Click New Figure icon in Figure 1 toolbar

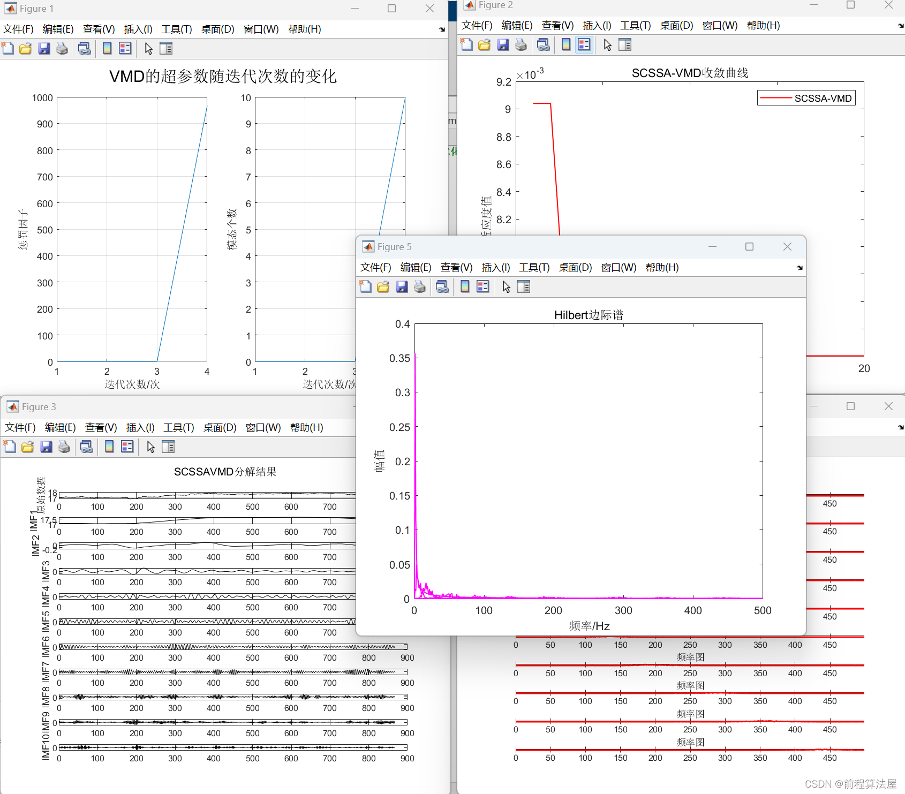tap(8, 49)
